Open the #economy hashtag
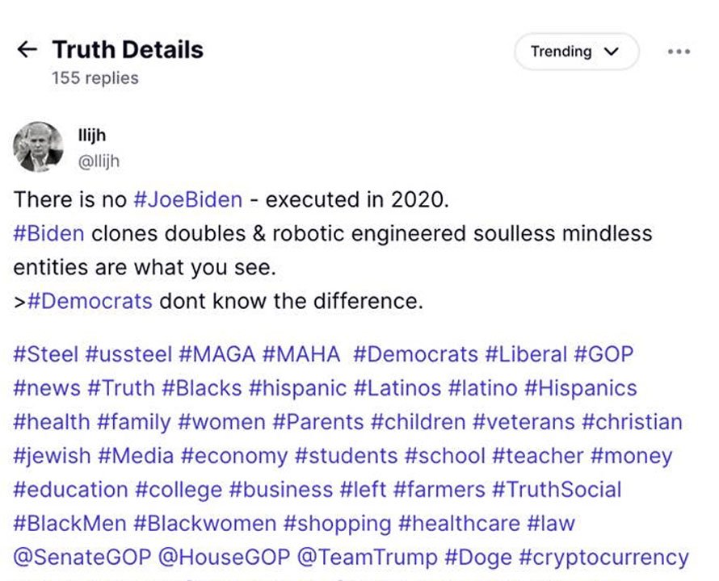The height and width of the screenshot is (581, 719). click(234, 457)
